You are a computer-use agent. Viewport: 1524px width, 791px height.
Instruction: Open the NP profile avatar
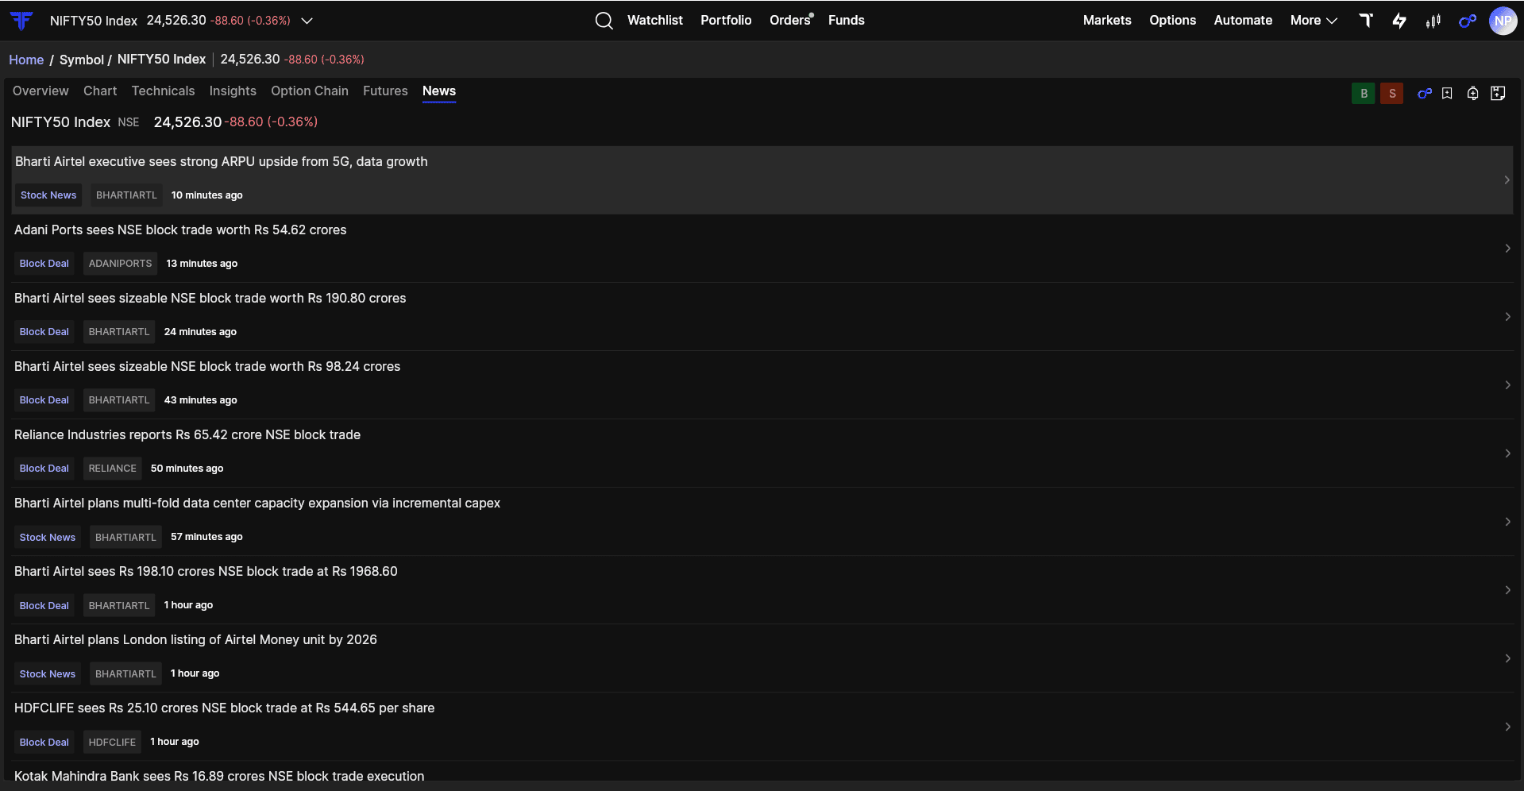(x=1503, y=21)
